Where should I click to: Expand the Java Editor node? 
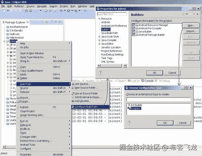(99, 44)
